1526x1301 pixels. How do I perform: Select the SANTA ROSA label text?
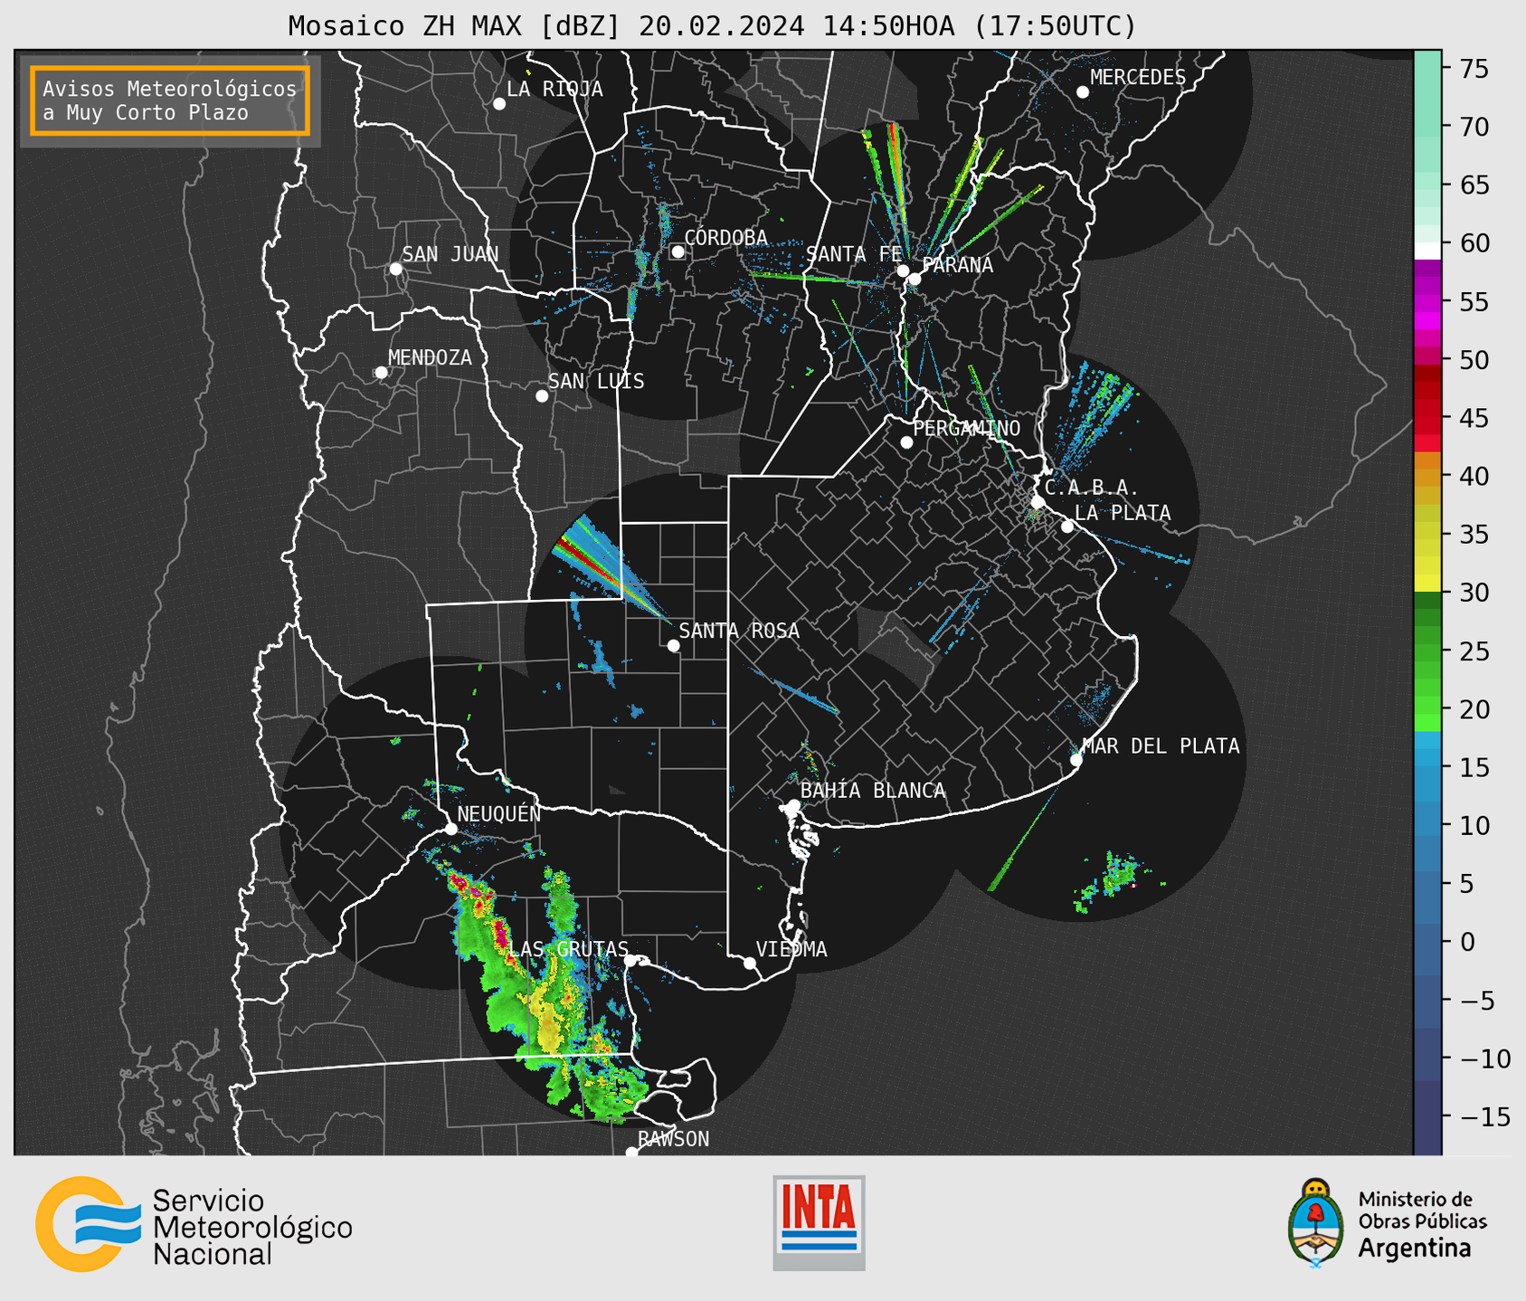click(x=739, y=631)
